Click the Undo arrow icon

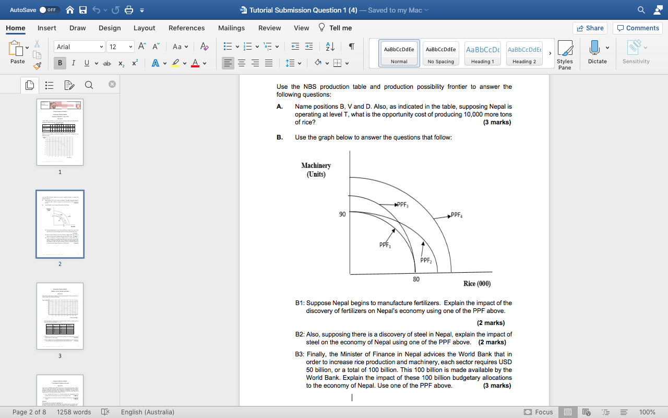pos(96,10)
